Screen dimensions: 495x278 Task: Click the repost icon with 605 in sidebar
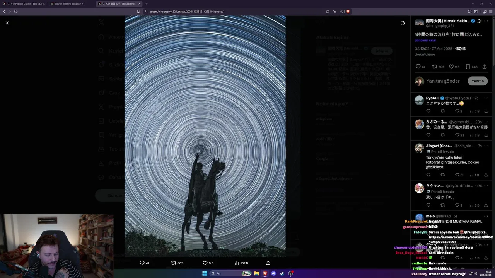434,66
